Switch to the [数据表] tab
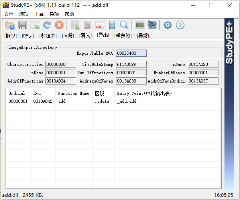This screenshot has width=240, height=200. pyautogui.click(x=48, y=36)
